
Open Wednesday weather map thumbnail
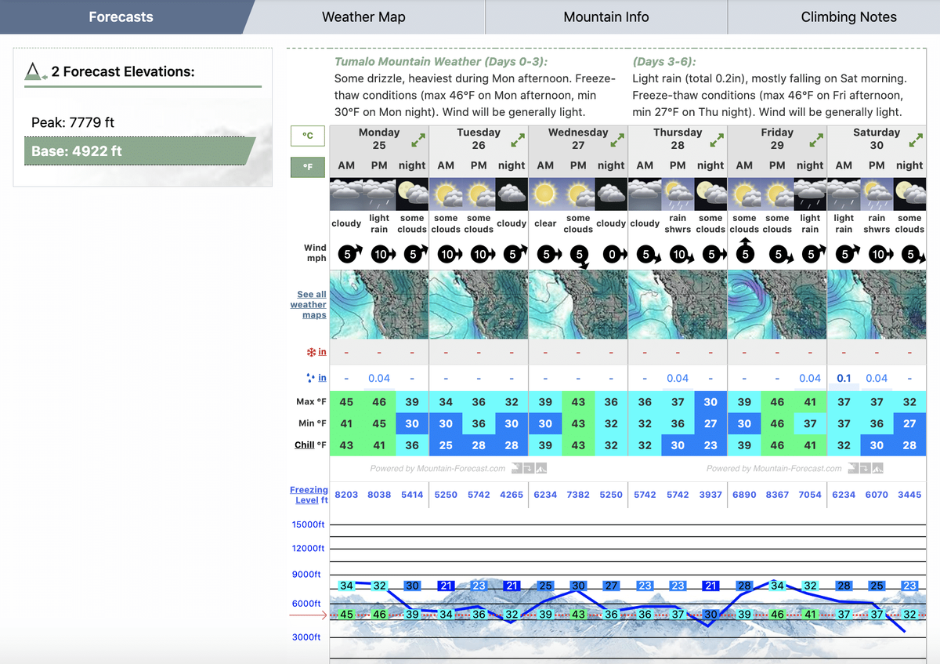pos(578,305)
